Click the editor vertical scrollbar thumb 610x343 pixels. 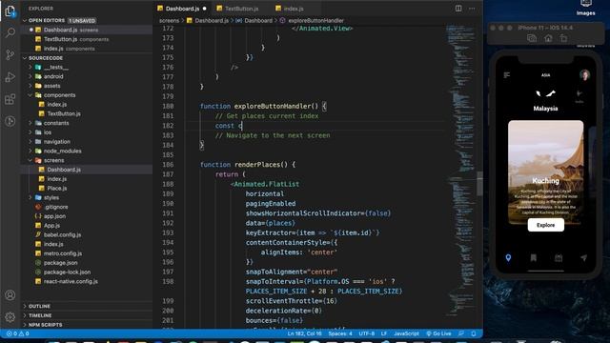pyautogui.click(x=479, y=184)
